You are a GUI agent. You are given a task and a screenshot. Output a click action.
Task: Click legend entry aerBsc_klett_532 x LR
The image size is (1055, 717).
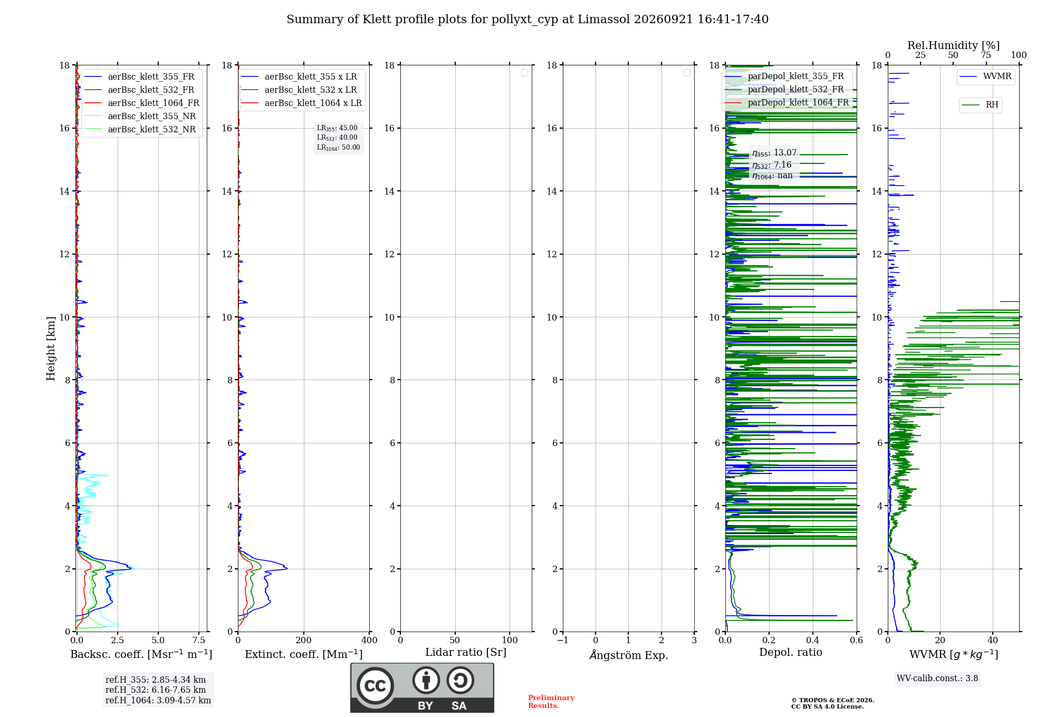[x=300, y=90]
